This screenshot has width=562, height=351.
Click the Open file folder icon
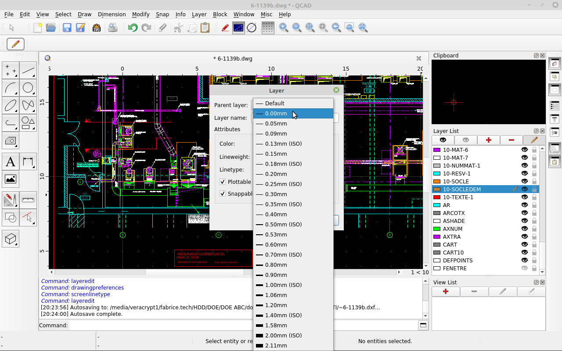[51, 28]
